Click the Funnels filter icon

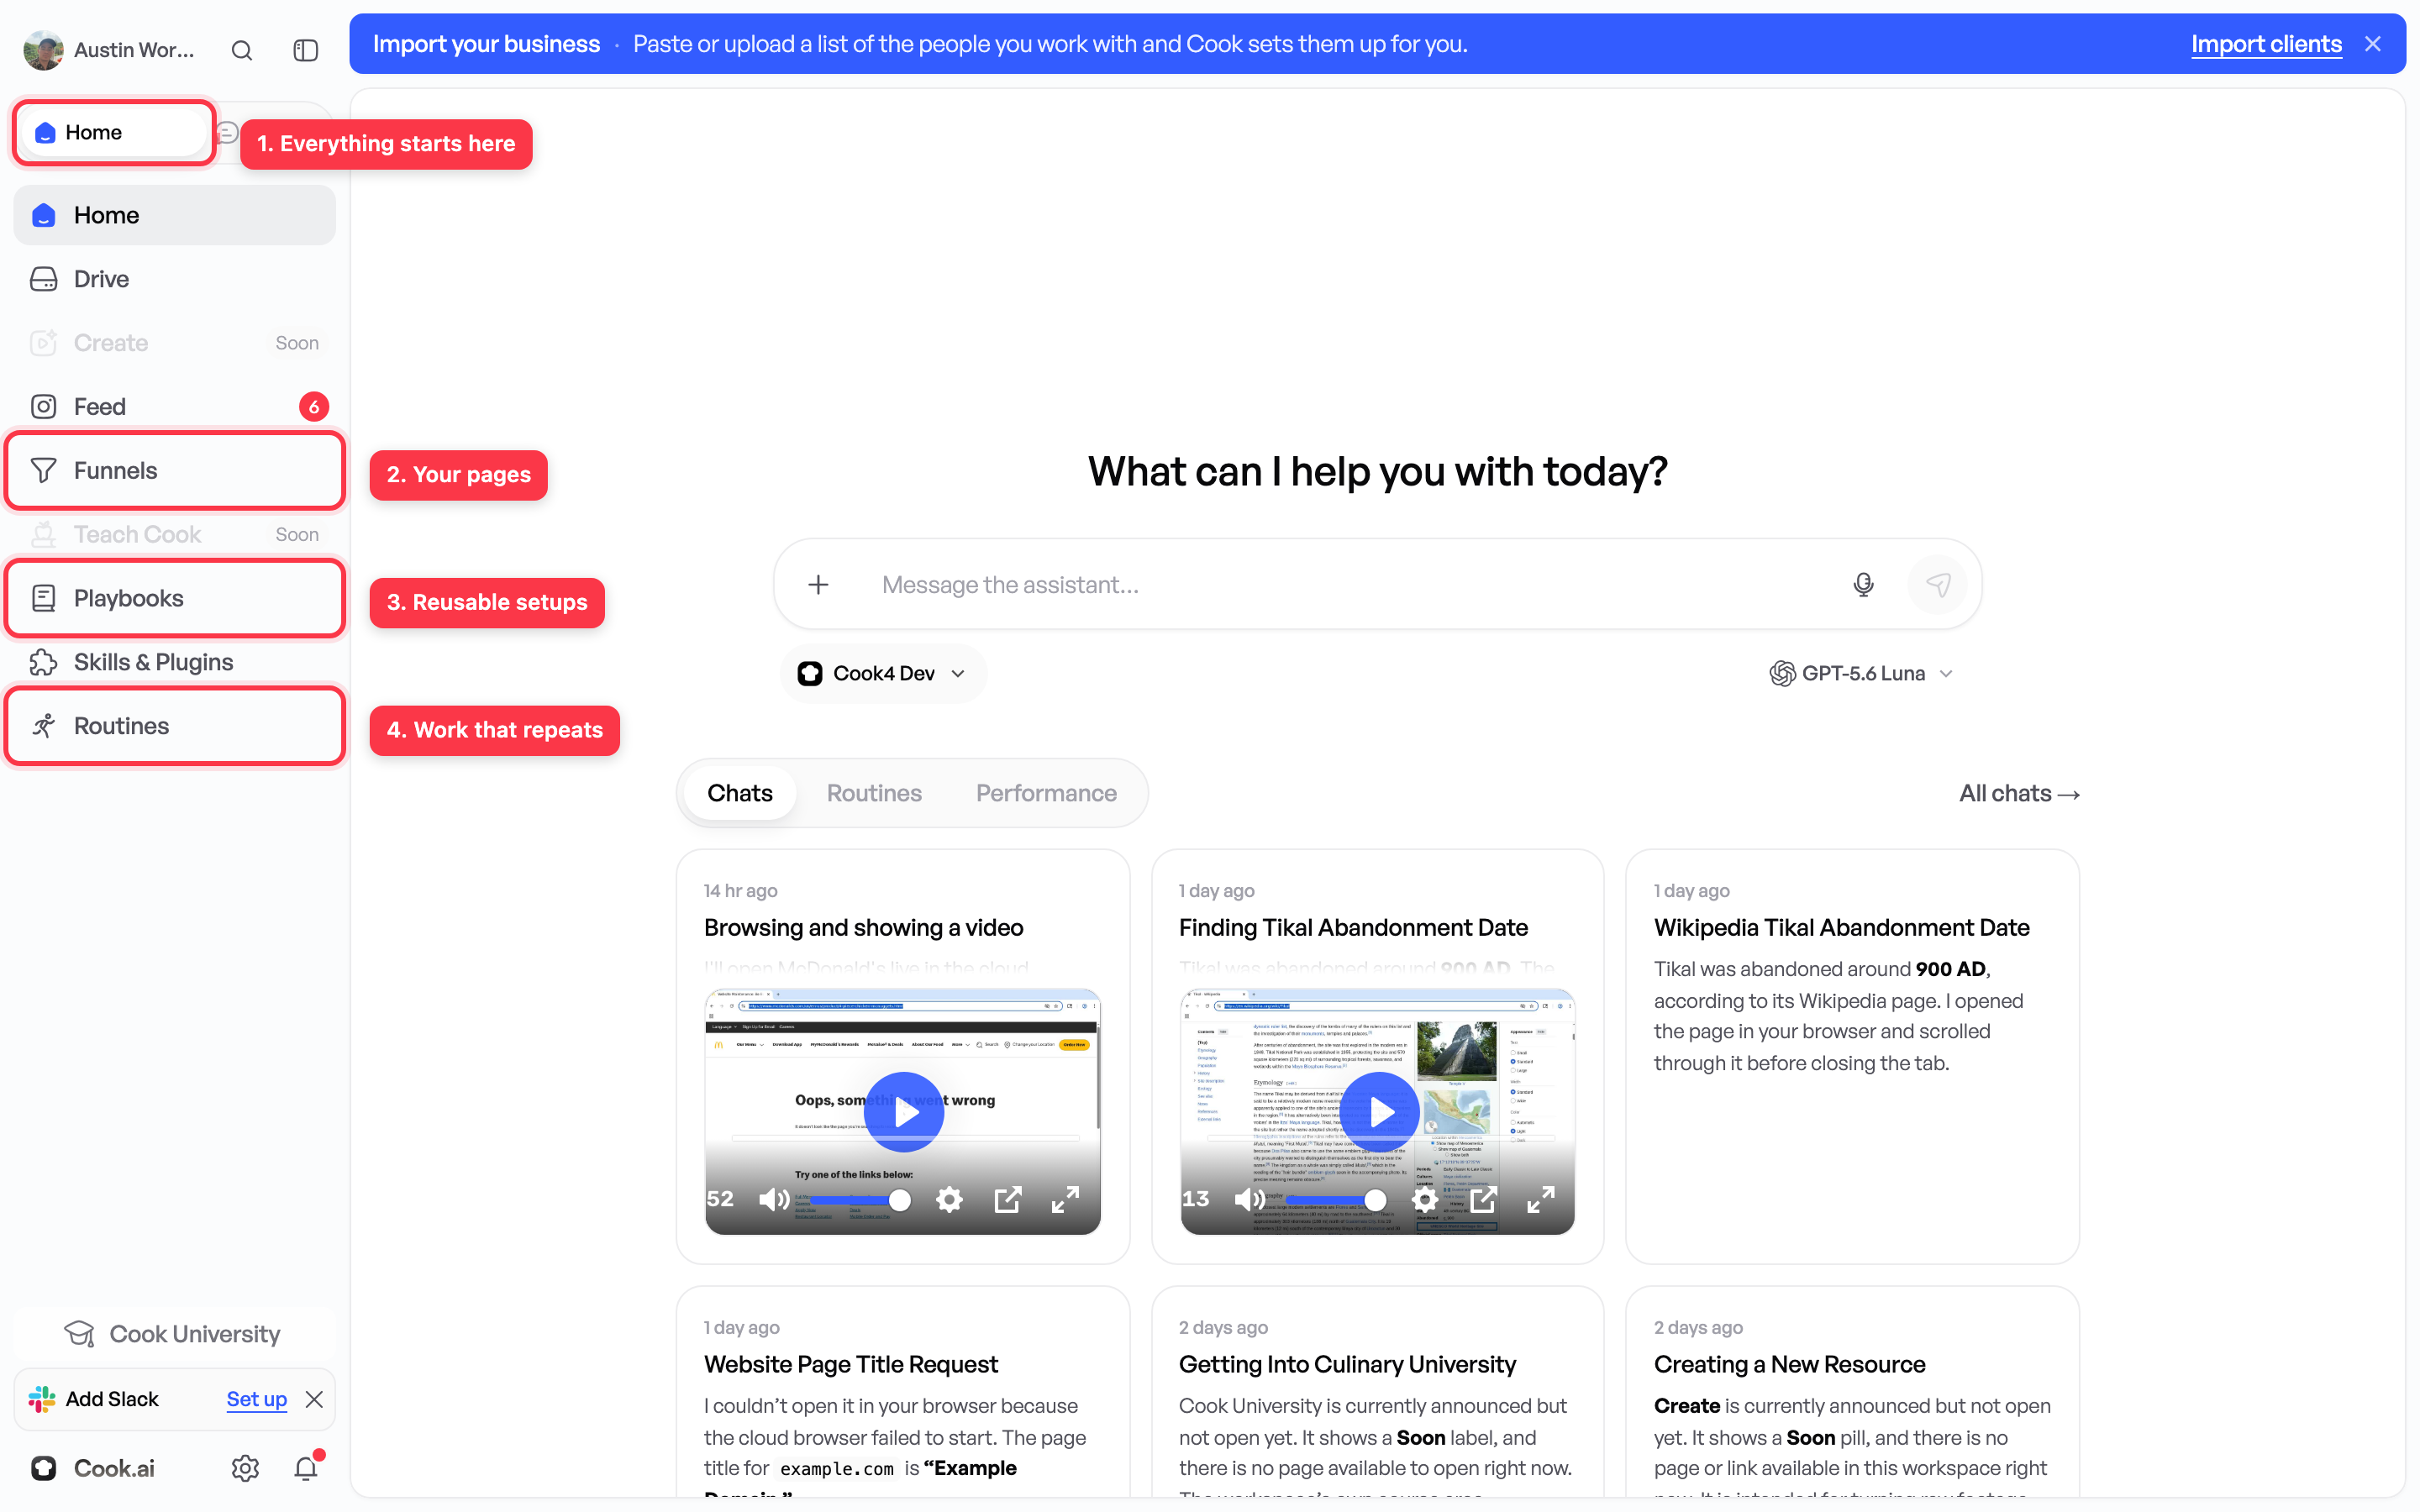[43, 471]
